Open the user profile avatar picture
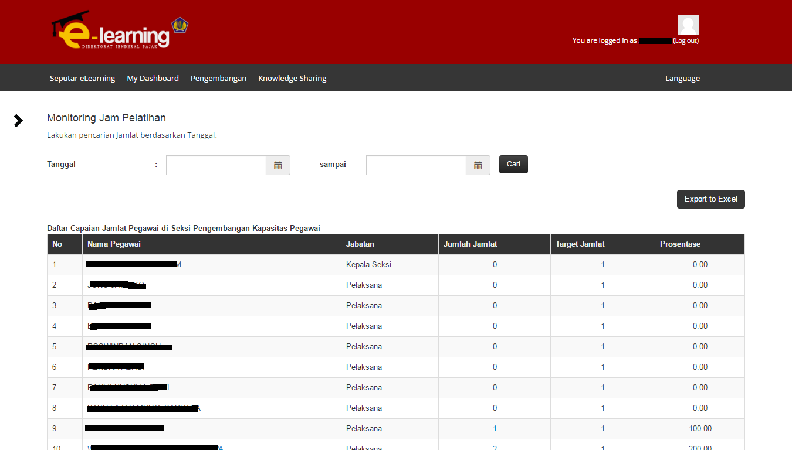 688,25
